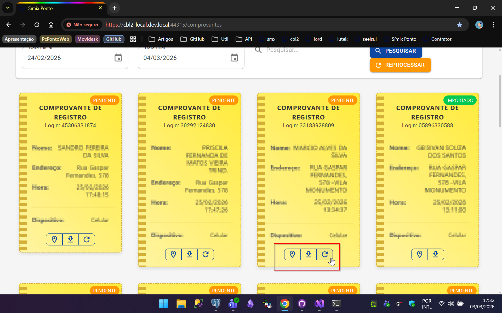Open the Windows Start menu
Image resolution: width=502 pixels, height=313 pixels.
pos(164,304)
